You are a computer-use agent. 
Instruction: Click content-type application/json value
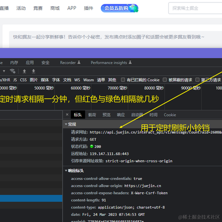[131, 208]
